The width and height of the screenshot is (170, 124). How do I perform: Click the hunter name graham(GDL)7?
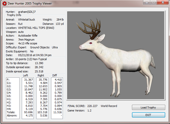pyautogui.click(x=27, y=12)
